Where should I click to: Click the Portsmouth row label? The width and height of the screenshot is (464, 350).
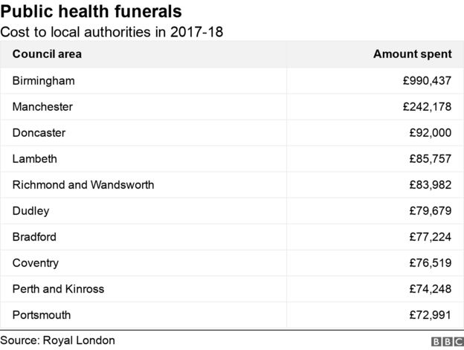tap(42, 315)
